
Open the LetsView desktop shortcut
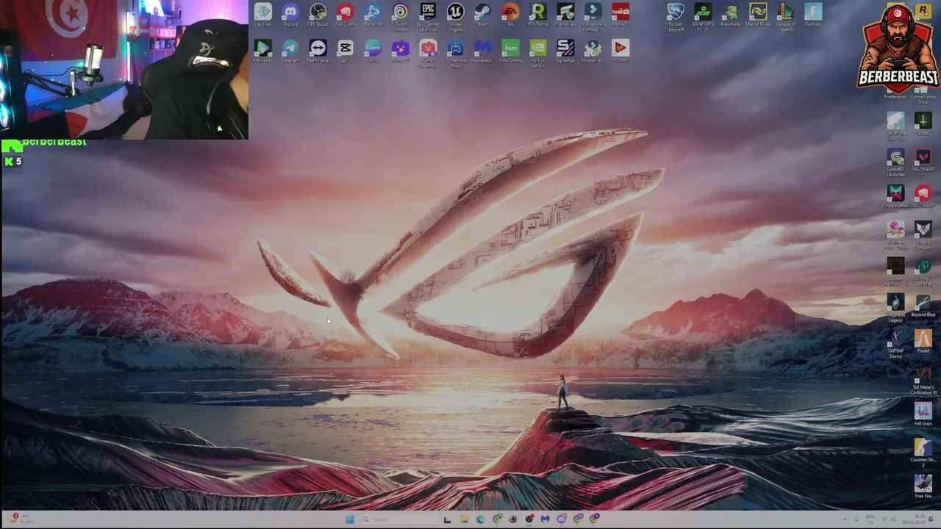(262, 15)
